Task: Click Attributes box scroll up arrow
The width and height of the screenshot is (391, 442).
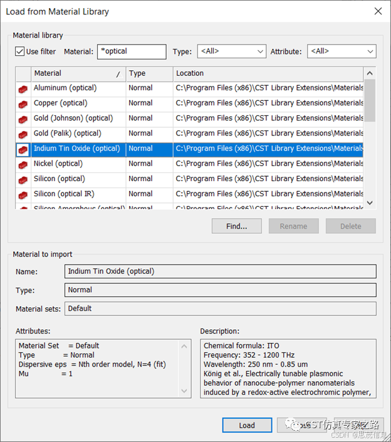Action: (184, 347)
